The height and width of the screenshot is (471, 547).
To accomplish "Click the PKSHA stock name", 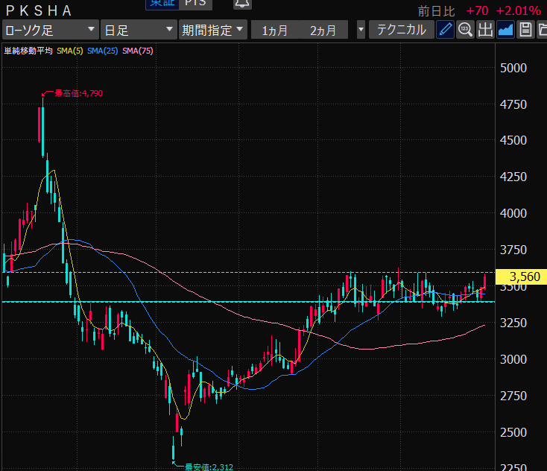I will (38, 11).
